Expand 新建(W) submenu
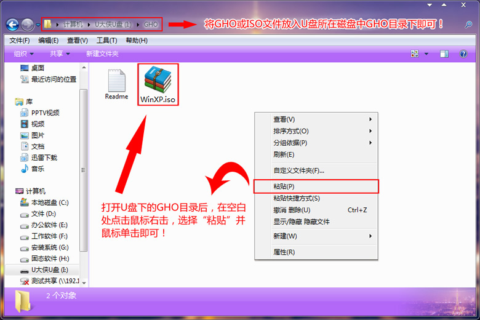Image resolution: width=480 pixels, height=320 pixels. click(x=316, y=236)
